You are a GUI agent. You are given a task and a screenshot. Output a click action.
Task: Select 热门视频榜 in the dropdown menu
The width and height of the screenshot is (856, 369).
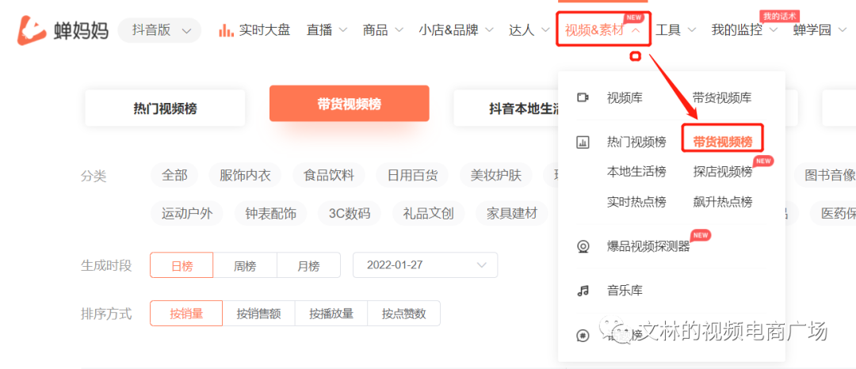[636, 143]
